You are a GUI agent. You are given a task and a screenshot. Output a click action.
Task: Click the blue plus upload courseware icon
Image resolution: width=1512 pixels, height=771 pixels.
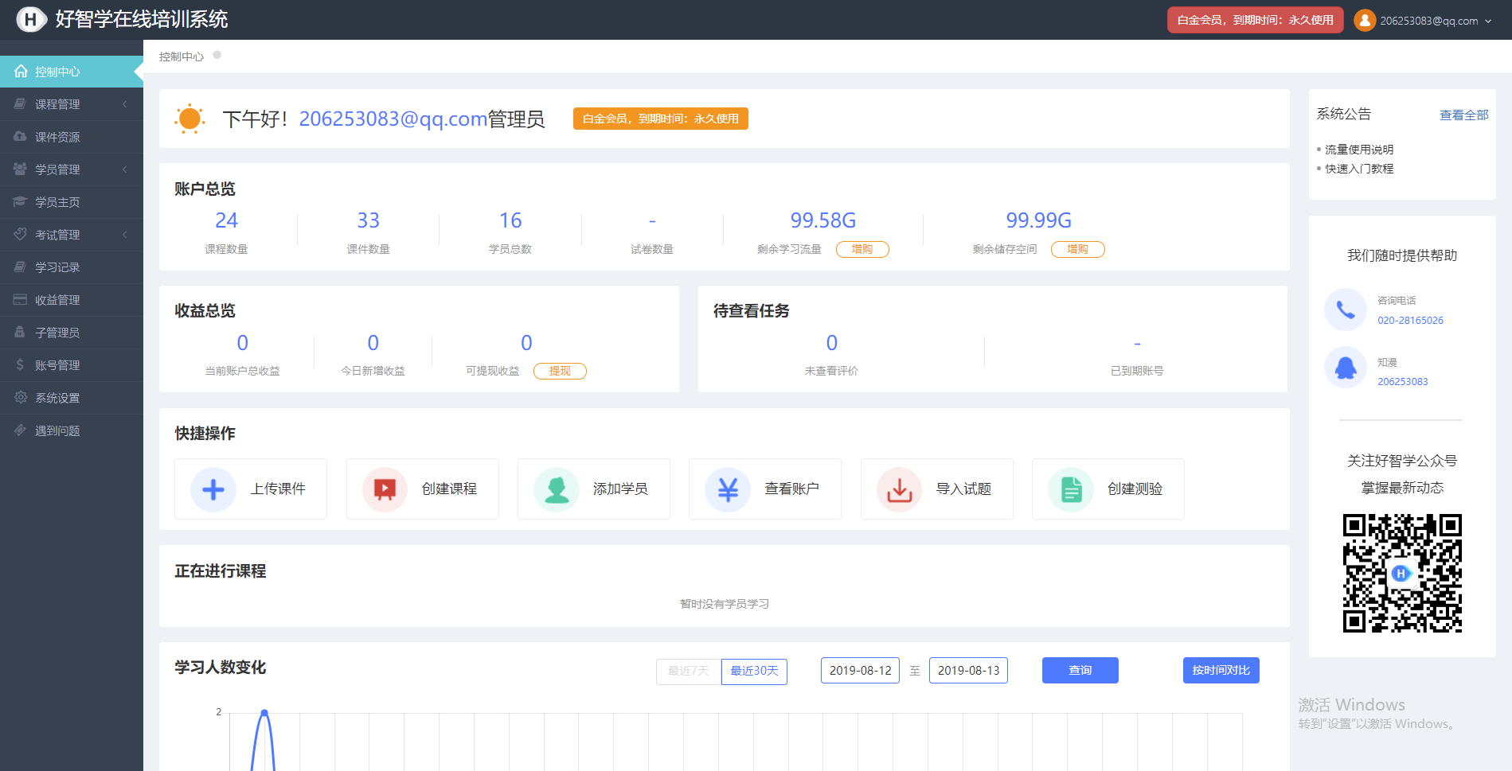tap(213, 489)
